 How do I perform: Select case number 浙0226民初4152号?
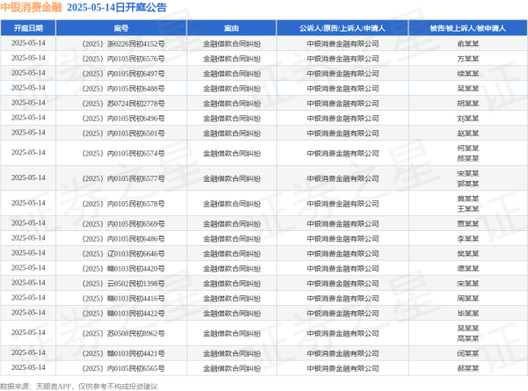136,44
